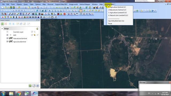Open the File menu
171x96 pixels.
click(x=3, y=4)
